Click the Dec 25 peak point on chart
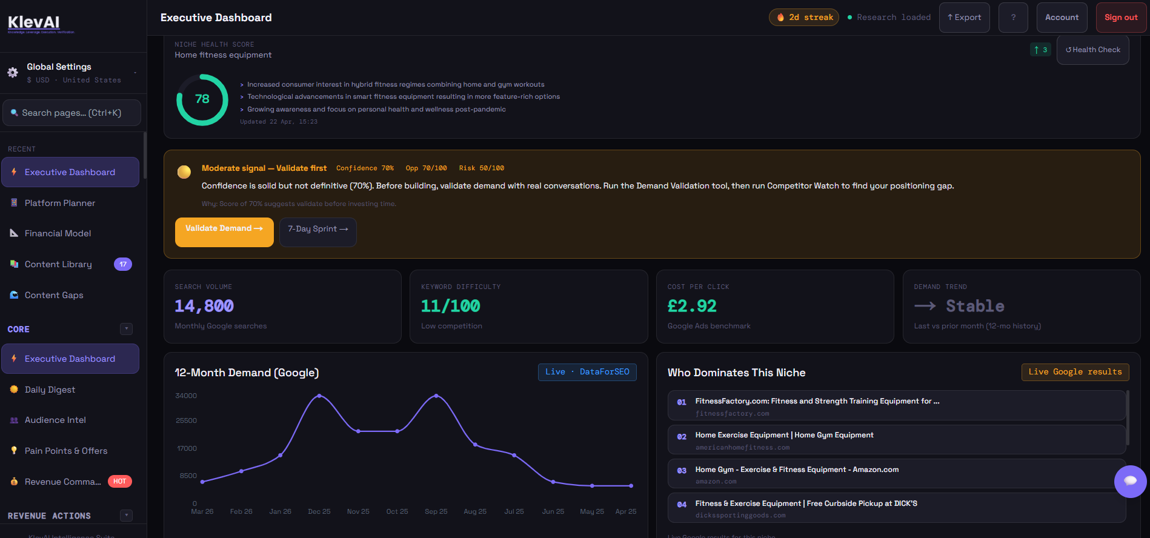Viewport: 1150px width, 538px height. click(319, 396)
